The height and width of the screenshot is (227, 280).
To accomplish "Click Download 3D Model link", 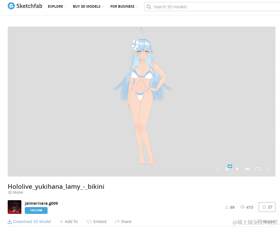I will pyautogui.click(x=29, y=222).
